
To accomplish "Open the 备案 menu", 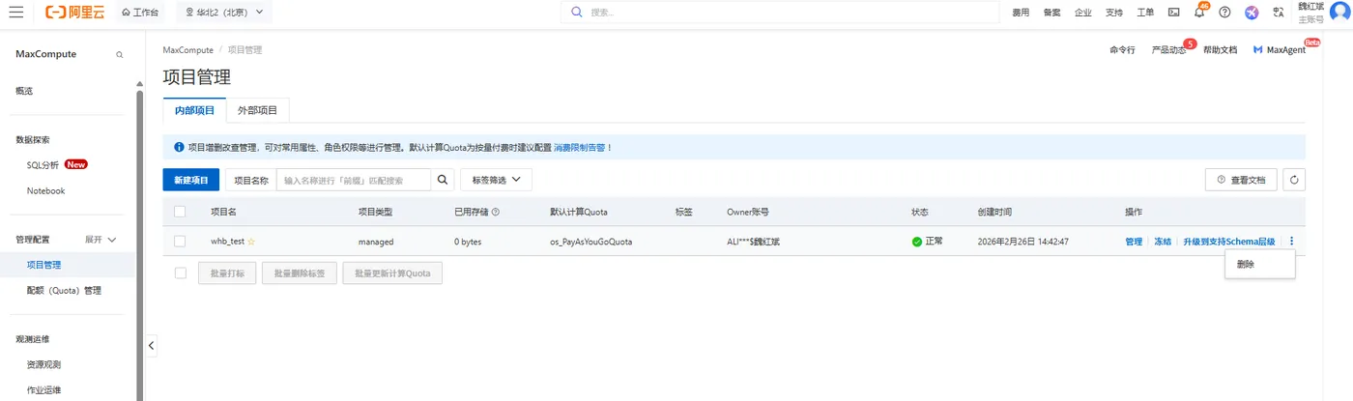I will (x=1051, y=13).
